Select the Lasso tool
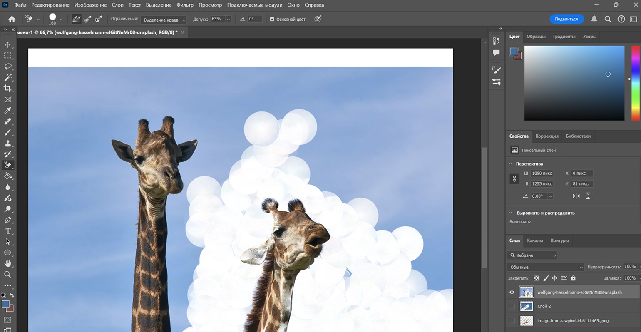The height and width of the screenshot is (332, 641). (x=7, y=67)
